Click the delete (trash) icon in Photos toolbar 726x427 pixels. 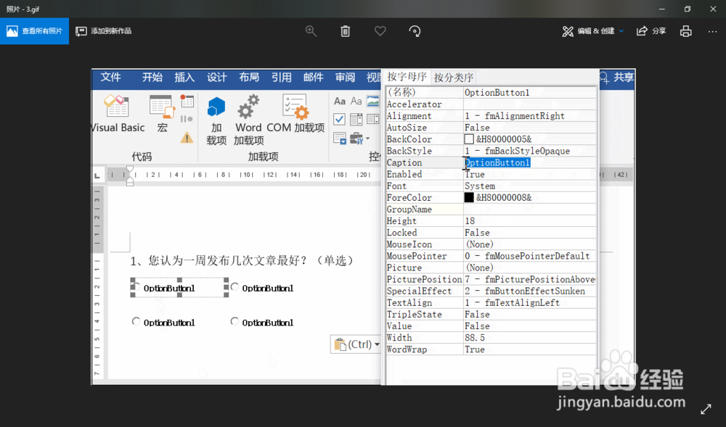tap(345, 31)
